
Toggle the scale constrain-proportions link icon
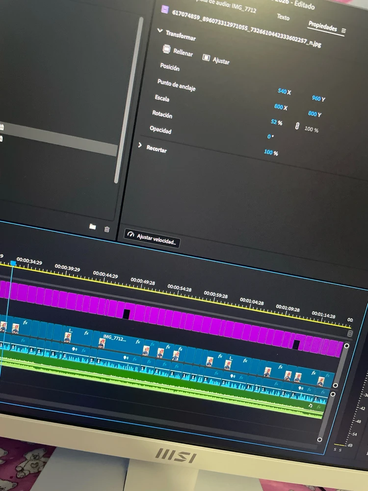pyautogui.click(x=297, y=126)
